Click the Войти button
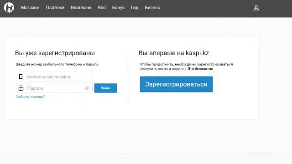292x164 pixels. click(105, 88)
